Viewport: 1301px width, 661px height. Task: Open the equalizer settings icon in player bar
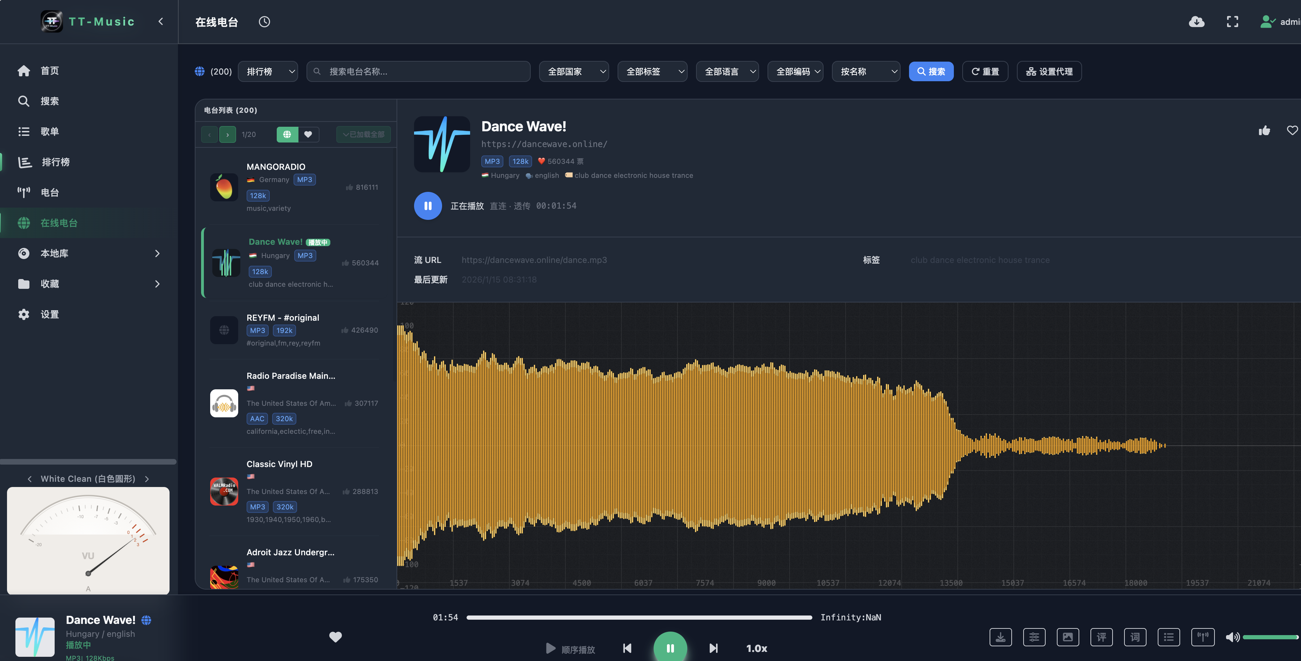pyautogui.click(x=1034, y=637)
